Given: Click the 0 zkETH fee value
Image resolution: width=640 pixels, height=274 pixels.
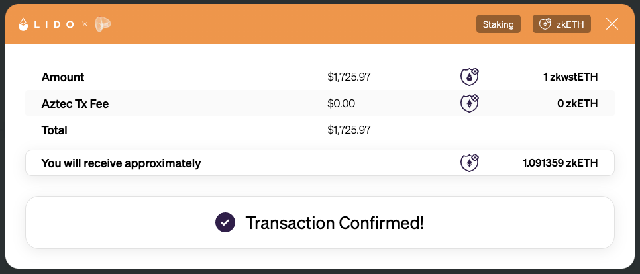Looking at the screenshot, I should tap(578, 103).
